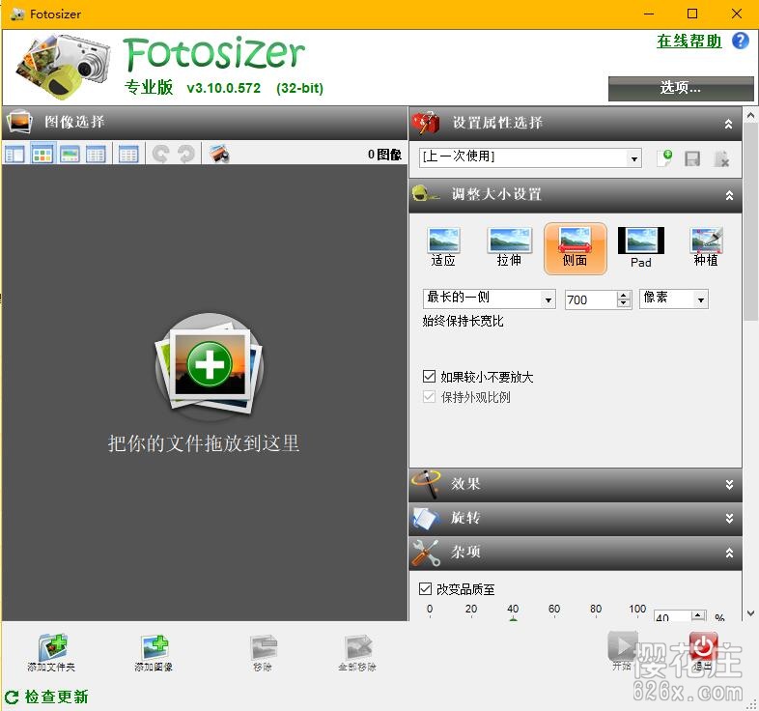Click the delete profile icon
This screenshot has width=759, height=711.
[721, 158]
